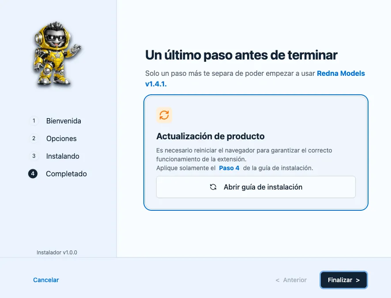The width and height of the screenshot is (391, 298).
Task: Select the Completado step
Action: click(x=66, y=174)
